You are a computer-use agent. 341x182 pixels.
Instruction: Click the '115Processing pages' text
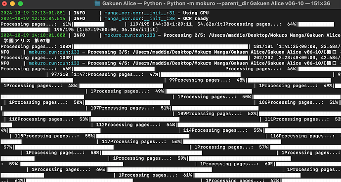tap(47, 136)
